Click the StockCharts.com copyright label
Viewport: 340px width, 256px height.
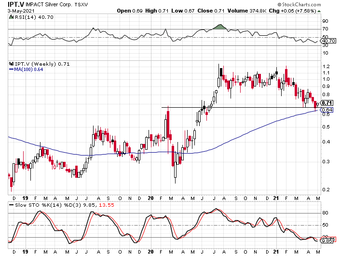point(299,4)
